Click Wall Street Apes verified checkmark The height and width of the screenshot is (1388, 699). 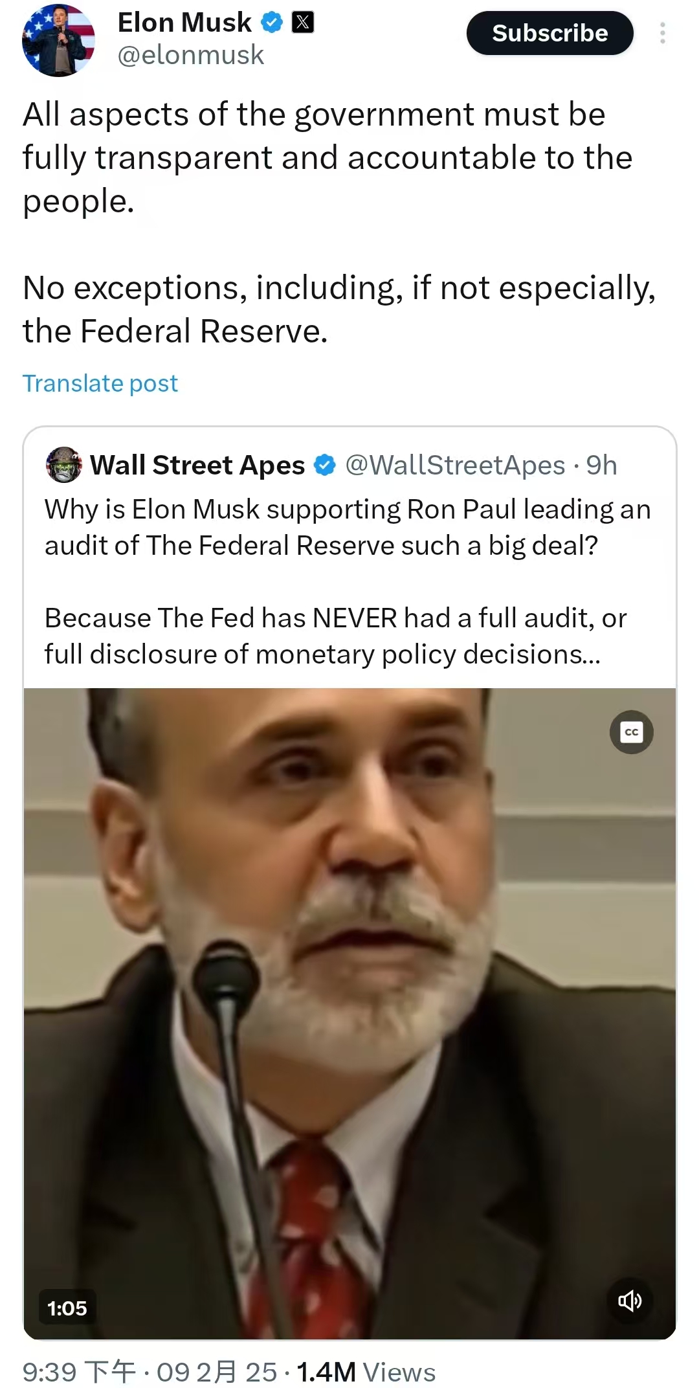click(324, 465)
